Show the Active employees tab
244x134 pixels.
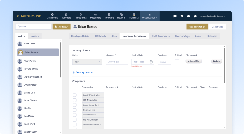coord(22,36)
